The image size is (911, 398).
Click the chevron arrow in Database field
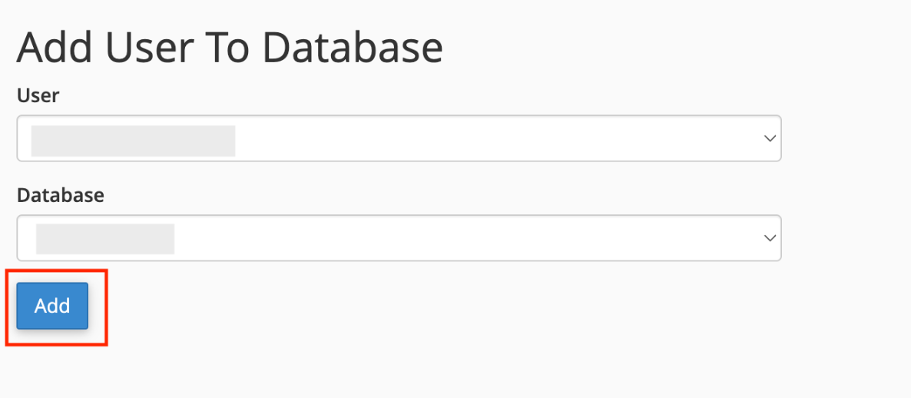click(x=770, y=238)
